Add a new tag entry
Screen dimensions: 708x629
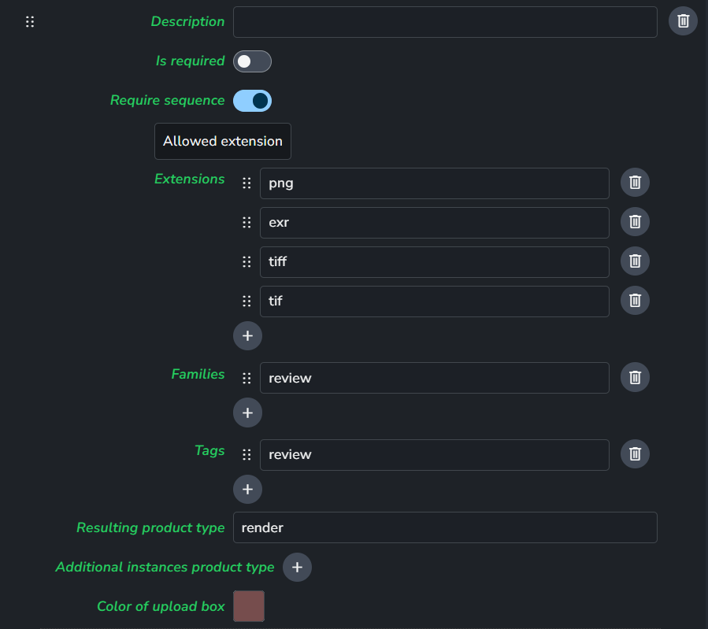[x=247, y=489]
